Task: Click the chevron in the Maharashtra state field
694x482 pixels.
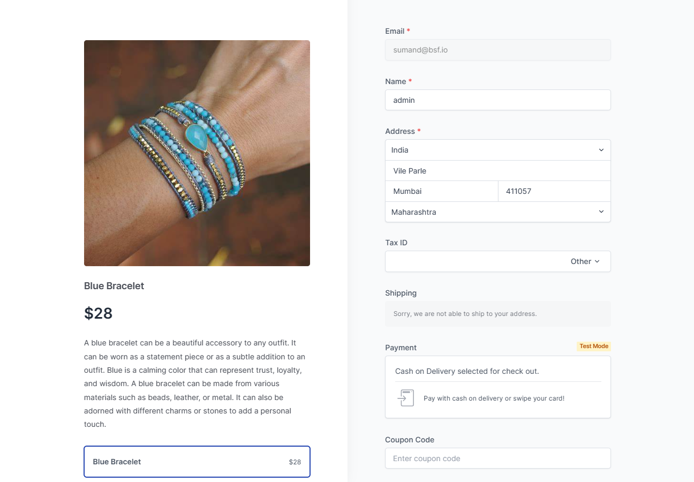Action: 601,212
